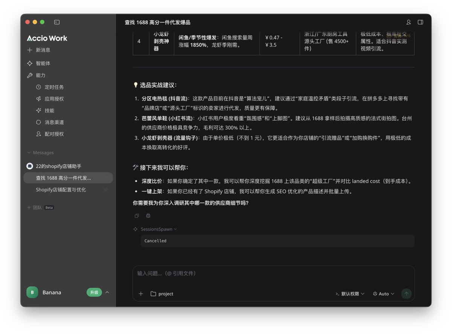Open 定时任务 scheduled tasks

(50, 87)
